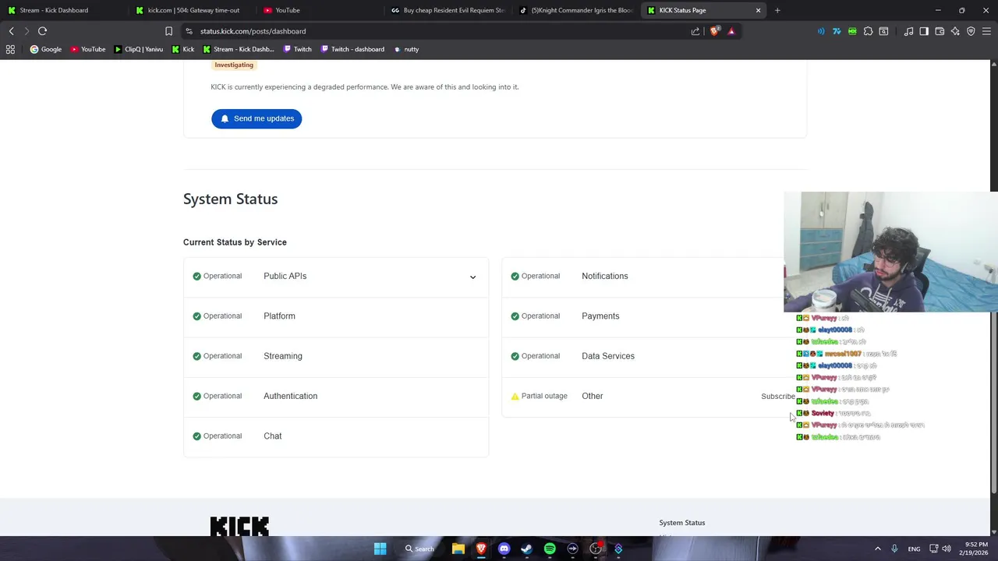Screen dimensions: 998x561
Task: Click the Brave browser taskbar icon
Action: coord(481,549)
